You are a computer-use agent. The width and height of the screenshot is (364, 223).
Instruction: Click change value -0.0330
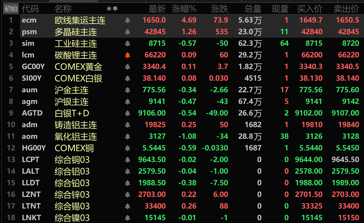point(215,148)
